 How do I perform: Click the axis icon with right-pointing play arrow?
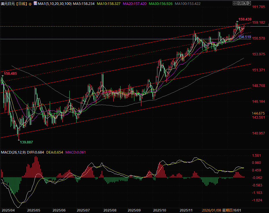pos(244,3)
